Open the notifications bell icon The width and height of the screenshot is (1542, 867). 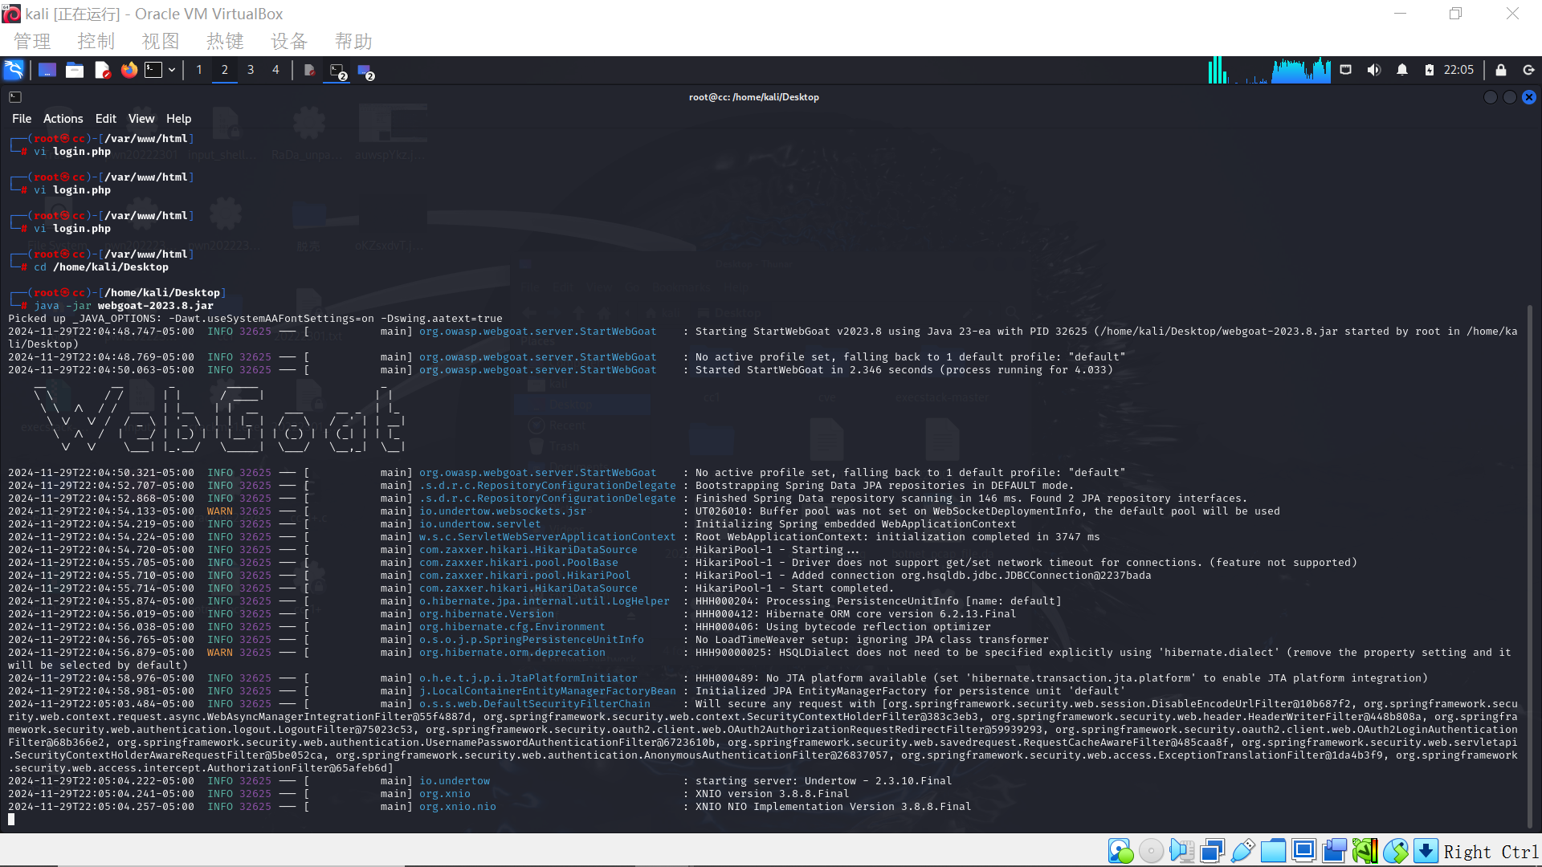1402,70
